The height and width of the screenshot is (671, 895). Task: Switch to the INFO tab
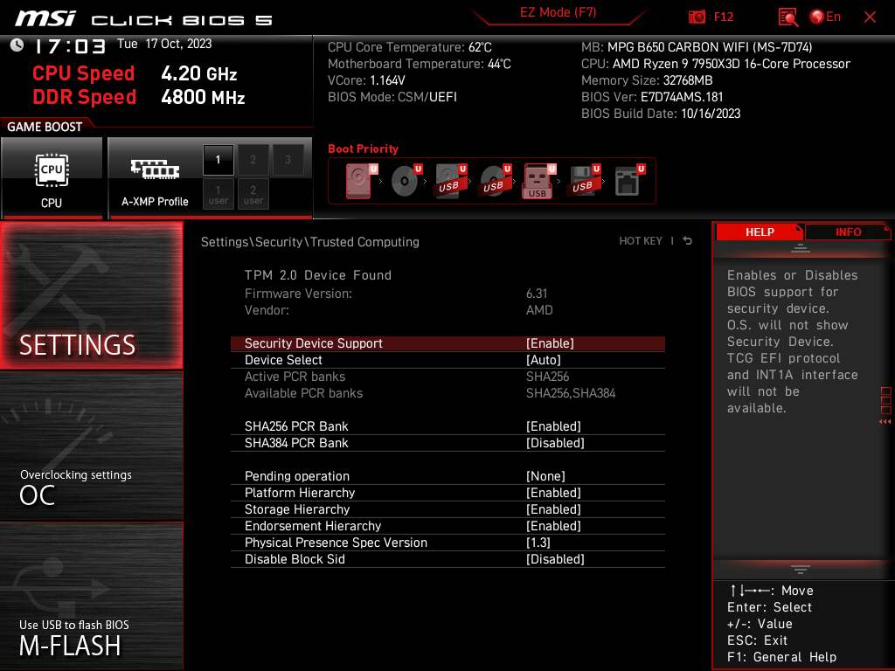848,232
